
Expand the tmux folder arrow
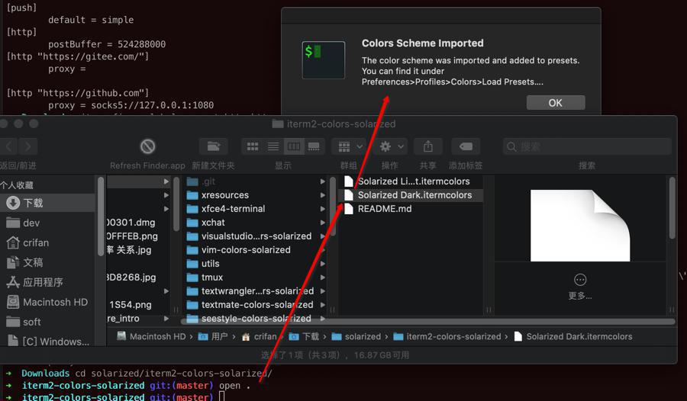(x=322, y=277)
